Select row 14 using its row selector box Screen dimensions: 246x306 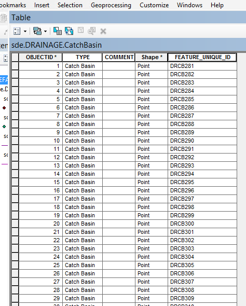tap(15, 174)
